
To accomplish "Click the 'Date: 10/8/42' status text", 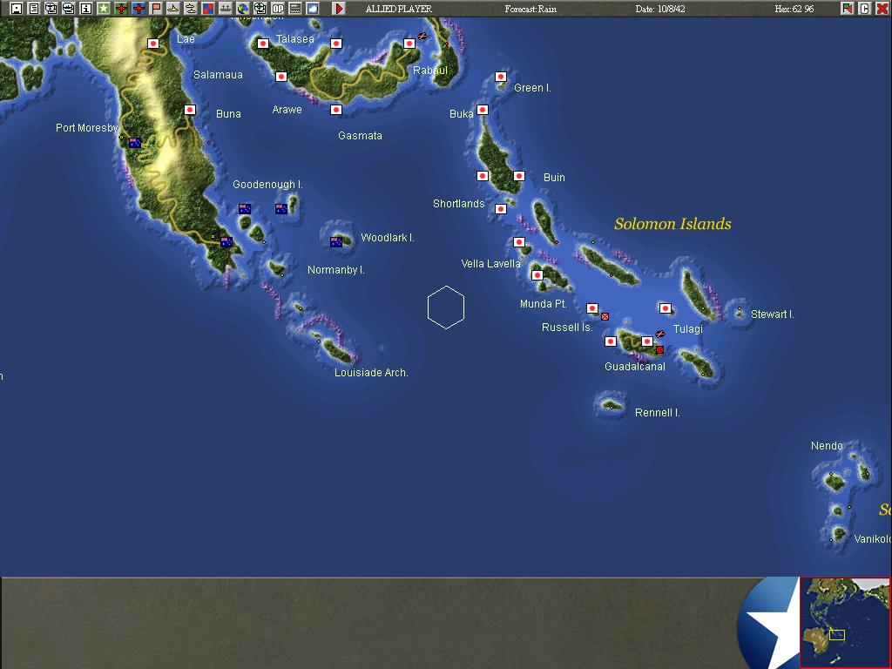I will click(x=660, y=9).
